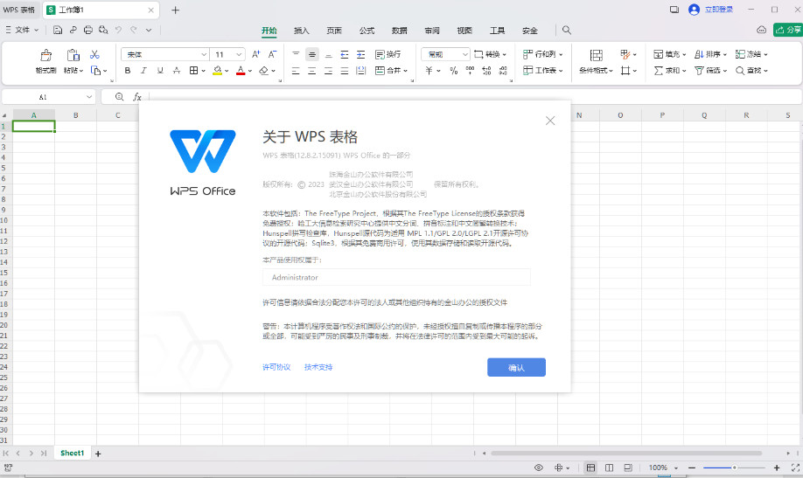Toggle vertical middle alignment
Image resolution: width=803 pixels, height=478 pixels.
(x=312, y=54)
